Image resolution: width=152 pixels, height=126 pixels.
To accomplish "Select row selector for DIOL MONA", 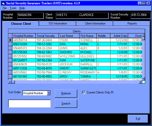I will click(x=10, y=44).
